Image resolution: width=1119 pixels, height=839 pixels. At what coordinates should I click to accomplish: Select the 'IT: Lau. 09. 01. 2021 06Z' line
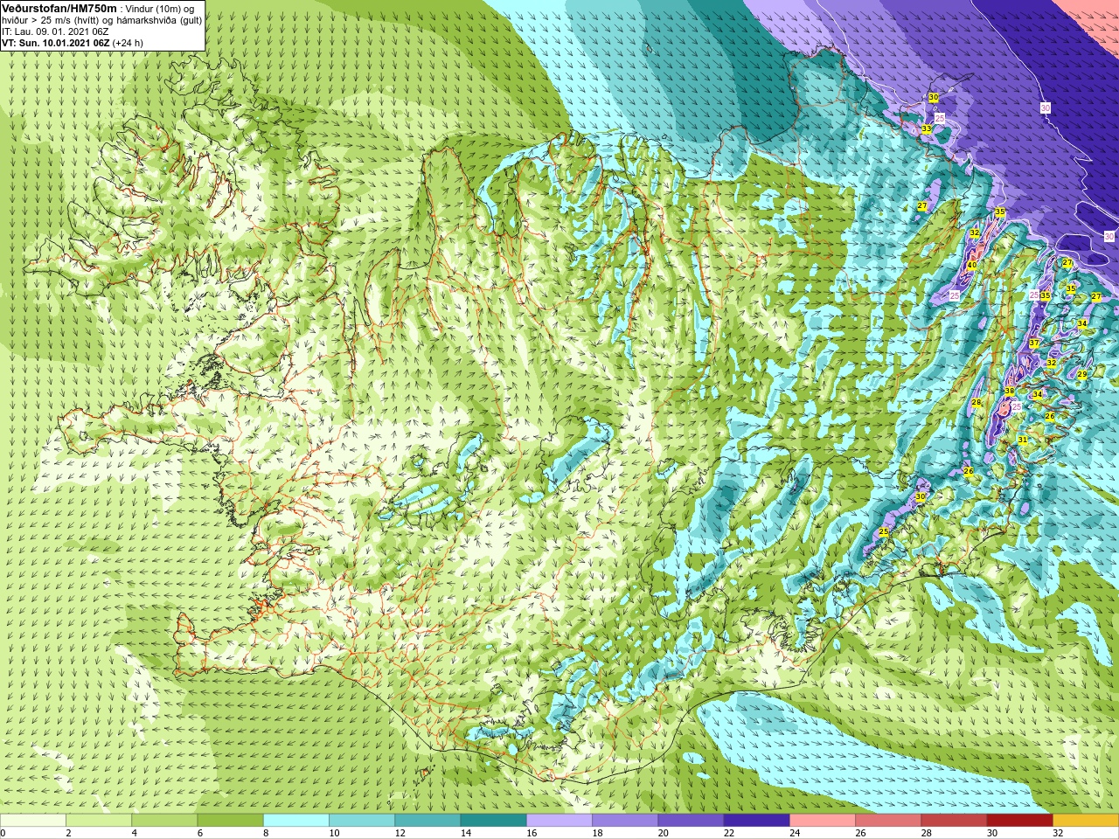tap(55, 31)
